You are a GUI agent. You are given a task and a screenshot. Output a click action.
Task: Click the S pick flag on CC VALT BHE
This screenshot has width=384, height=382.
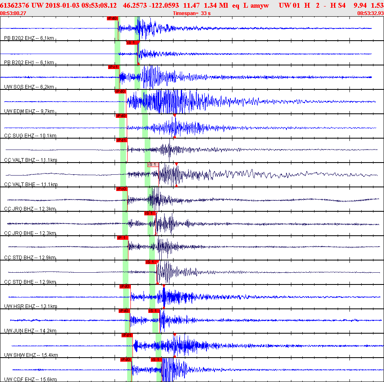point(153,165)
